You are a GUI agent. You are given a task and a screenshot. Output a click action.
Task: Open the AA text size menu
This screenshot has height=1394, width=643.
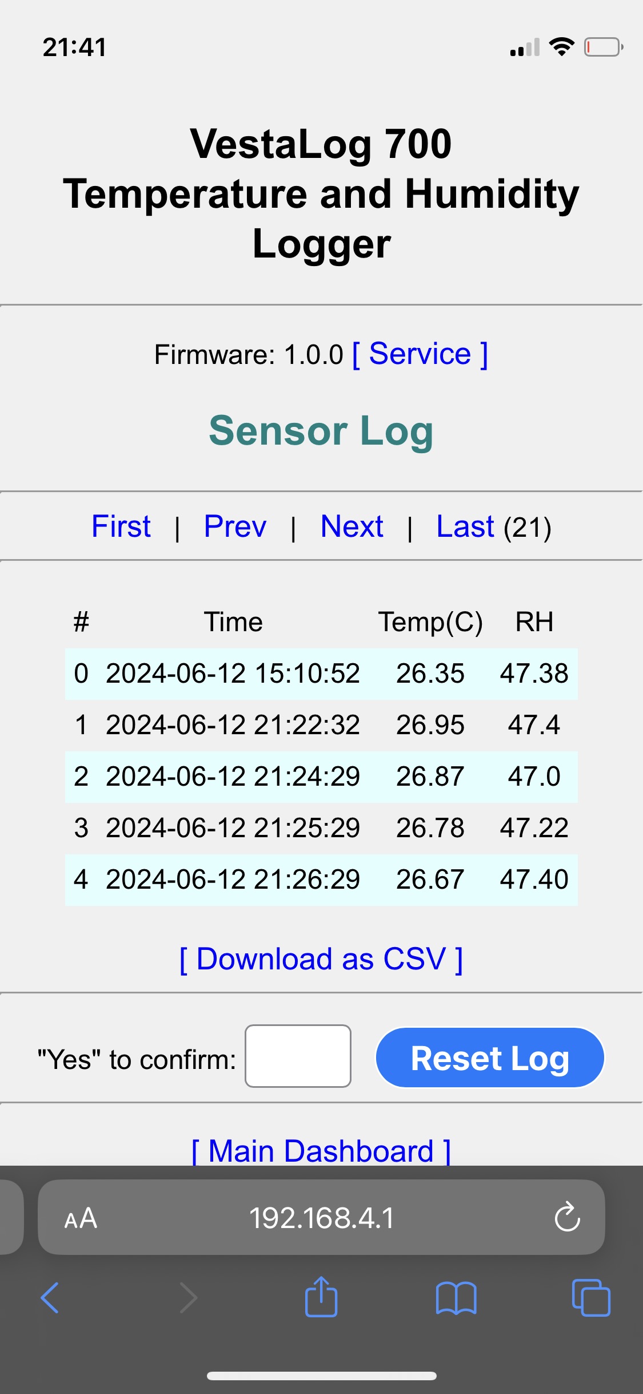(81, 1218)
